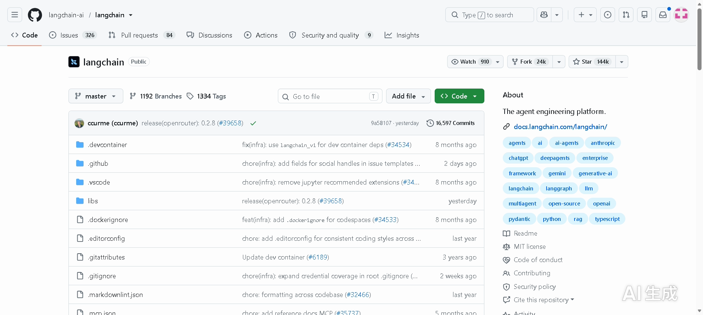View the 1192 Branches list
The width and height of the screenshot is (703, 315).
pyautogui.click(x=156, y=96)
